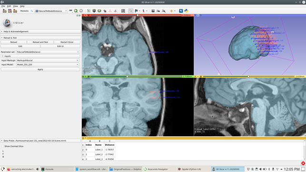Open the Parameter set dropdown
The height and width of the screenshot is (172, 306).
click(48, 52)
